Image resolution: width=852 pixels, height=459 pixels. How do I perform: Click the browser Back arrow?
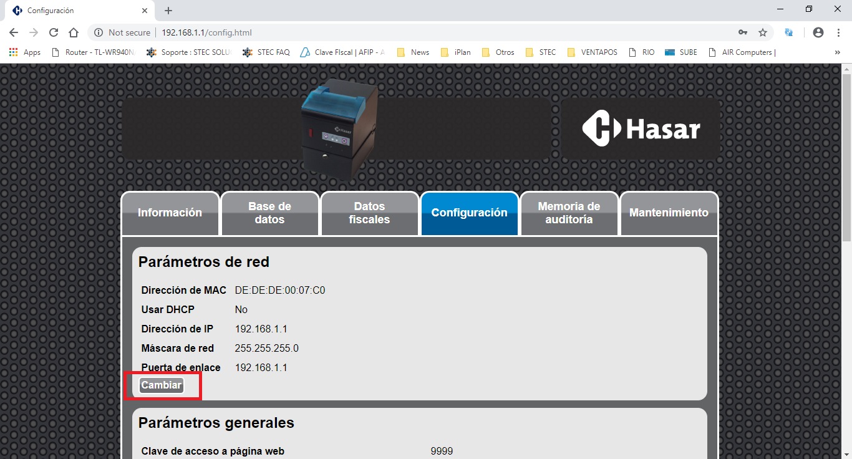[x=14, y=32]
